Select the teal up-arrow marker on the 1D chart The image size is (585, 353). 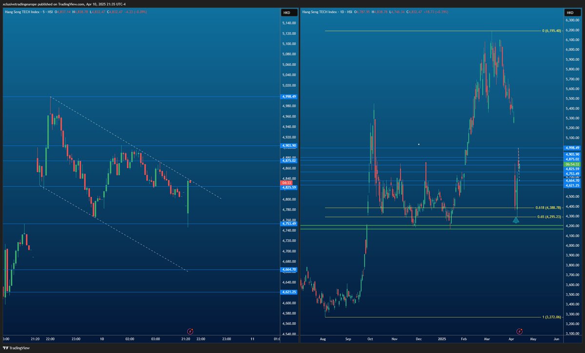(x=516, y=220)
